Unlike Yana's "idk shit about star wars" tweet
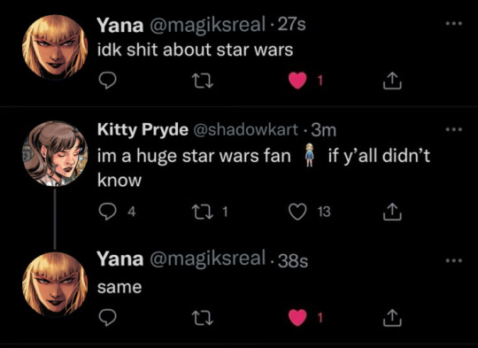The width and height of the screenshot is (478, 348). point(297,81)
